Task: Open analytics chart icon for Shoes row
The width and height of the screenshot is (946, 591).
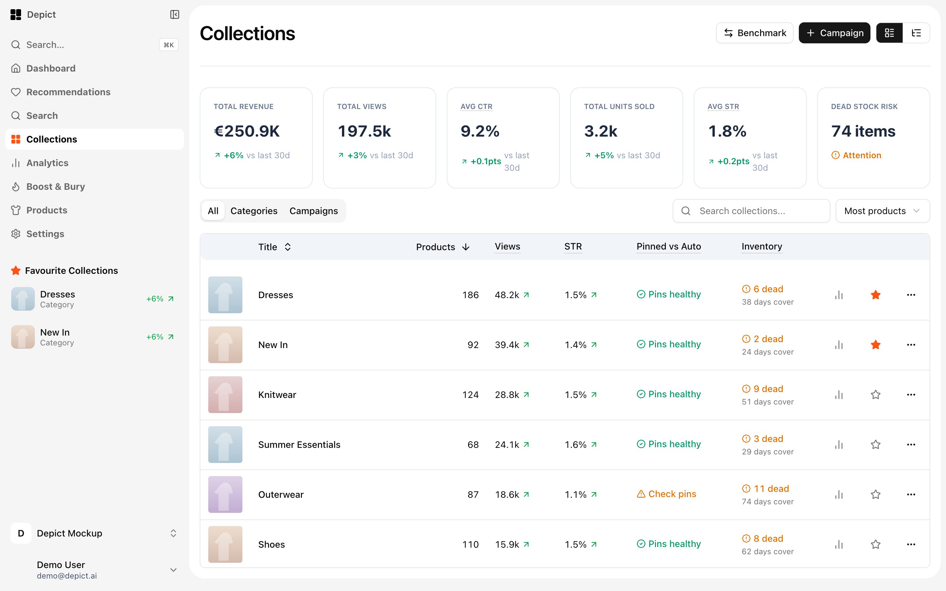Action: coord(839,544)
